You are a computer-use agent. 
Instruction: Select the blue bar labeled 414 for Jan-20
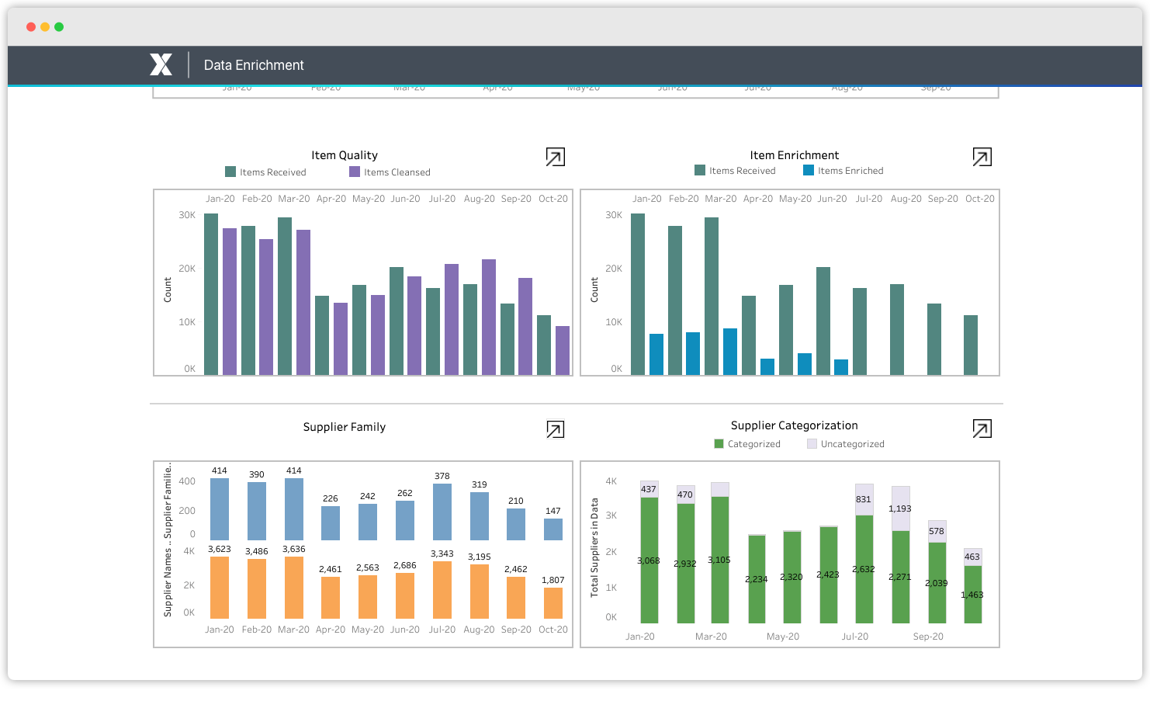(220, 509)
